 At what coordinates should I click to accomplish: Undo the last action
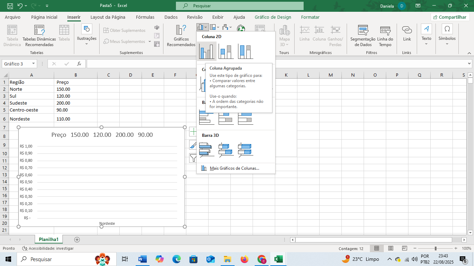pos(20,6)
